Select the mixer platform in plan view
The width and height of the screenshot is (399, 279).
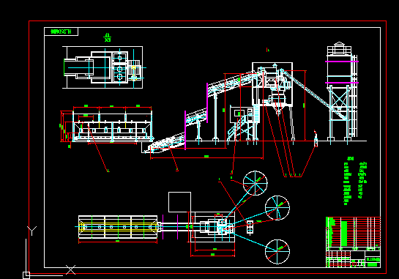tap(213, 227)
